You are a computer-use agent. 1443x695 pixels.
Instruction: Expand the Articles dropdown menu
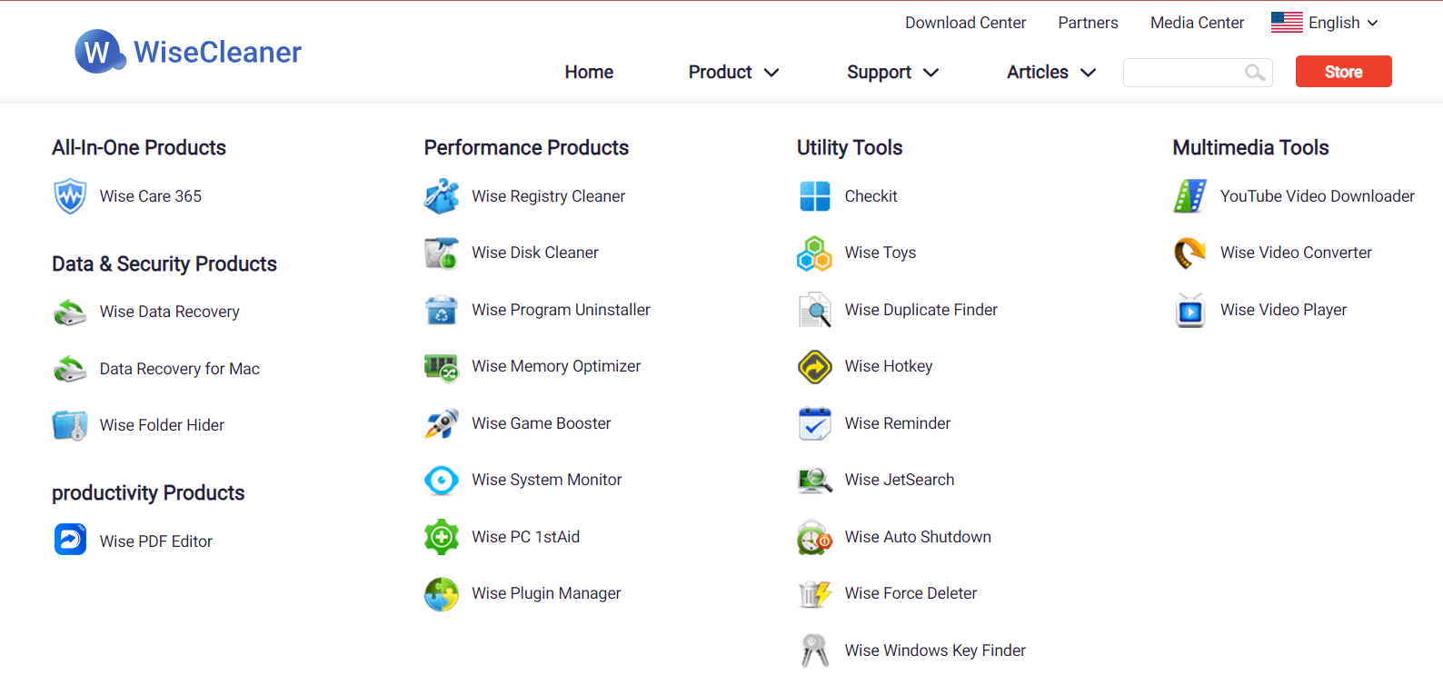pyautogui.click(x=1051, y=72)
